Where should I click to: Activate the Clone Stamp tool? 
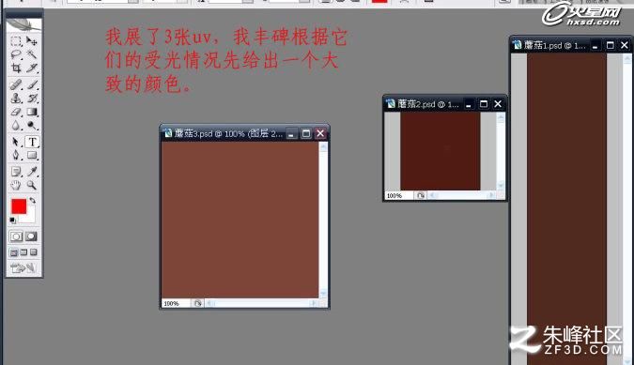(x=16, y=98)
